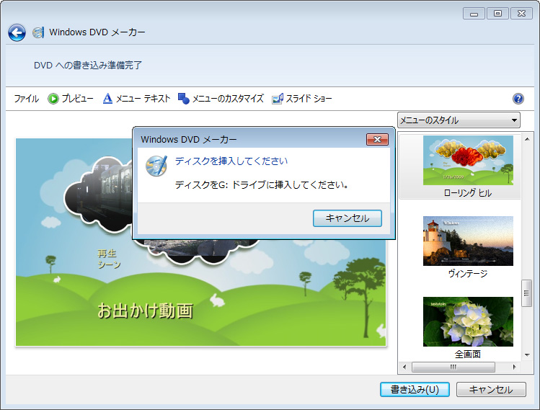Click the スライド ショー toolbar label
Screen dimensions: 540x410
309,99
